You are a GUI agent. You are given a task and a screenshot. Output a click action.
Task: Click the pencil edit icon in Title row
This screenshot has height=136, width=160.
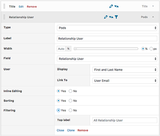111,6
